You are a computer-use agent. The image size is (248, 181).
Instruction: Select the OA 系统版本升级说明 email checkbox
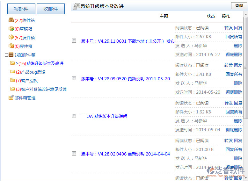pos(74,116)
